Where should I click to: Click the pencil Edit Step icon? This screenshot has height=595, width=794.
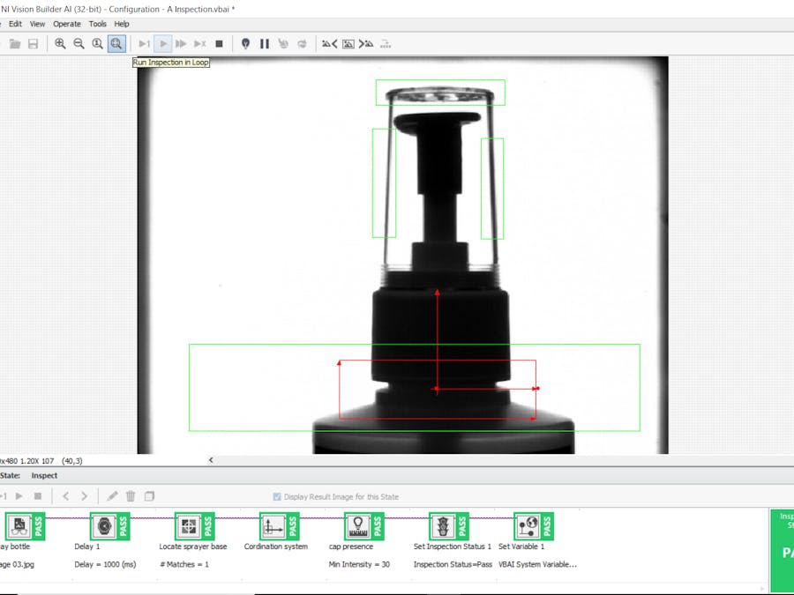click(112, 496)
